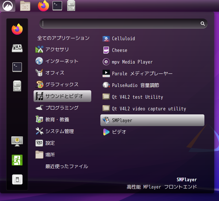Viewport: 219px width, 201px height.
Task: Click the folder icon beside 場所
Action: pos(39,155)
